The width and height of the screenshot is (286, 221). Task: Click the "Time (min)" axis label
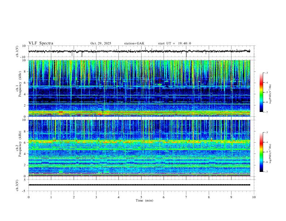[x=144, y=200]
